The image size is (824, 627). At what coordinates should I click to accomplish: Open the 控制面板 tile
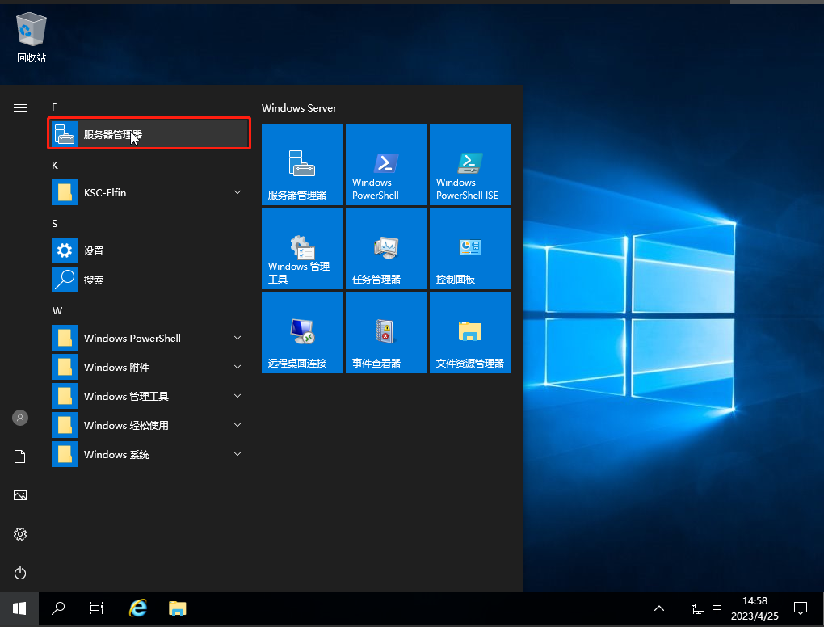[469, 249]
